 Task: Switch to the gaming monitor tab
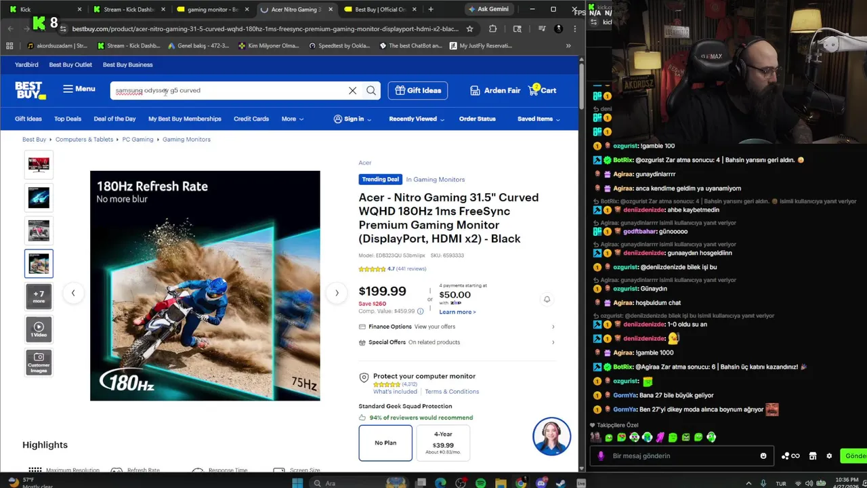(x=212, y=9)
